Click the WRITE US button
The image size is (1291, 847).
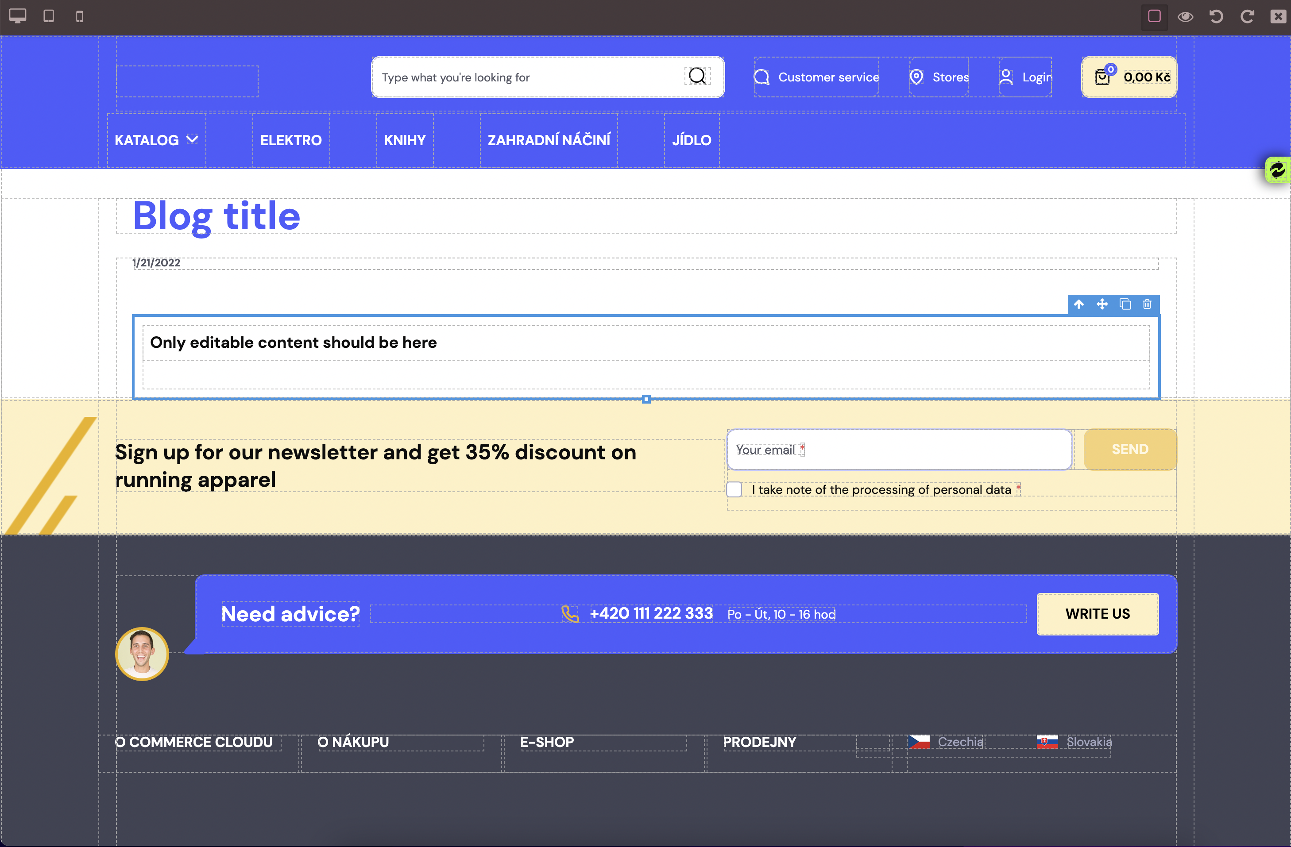tap(1098, 614)
